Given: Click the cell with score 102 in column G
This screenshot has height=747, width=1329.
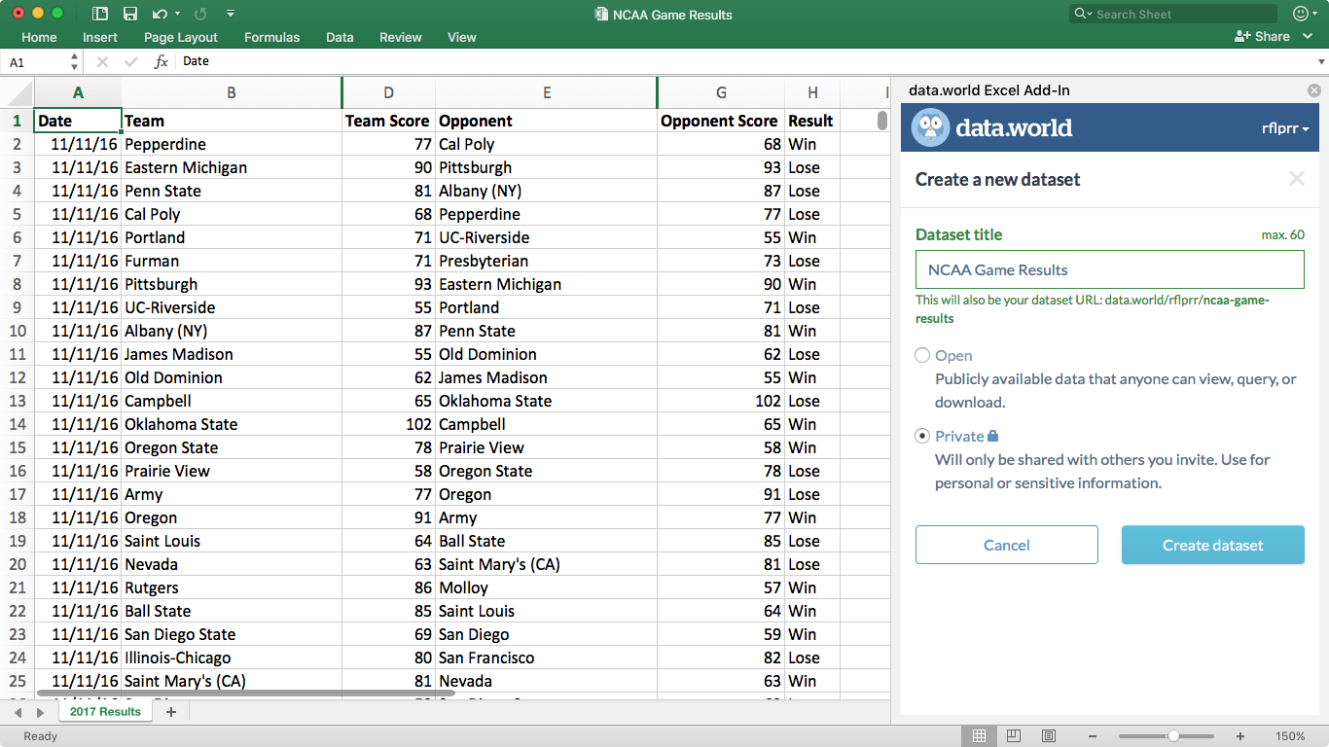Looking at the screenshot, I should click(x=721, y=401).
